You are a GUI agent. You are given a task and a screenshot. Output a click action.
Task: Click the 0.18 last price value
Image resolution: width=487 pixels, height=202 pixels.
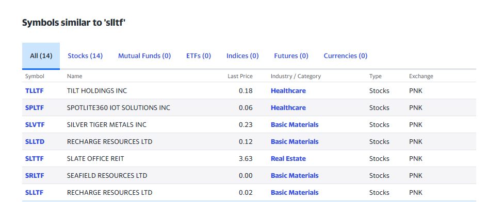[246, 91]
